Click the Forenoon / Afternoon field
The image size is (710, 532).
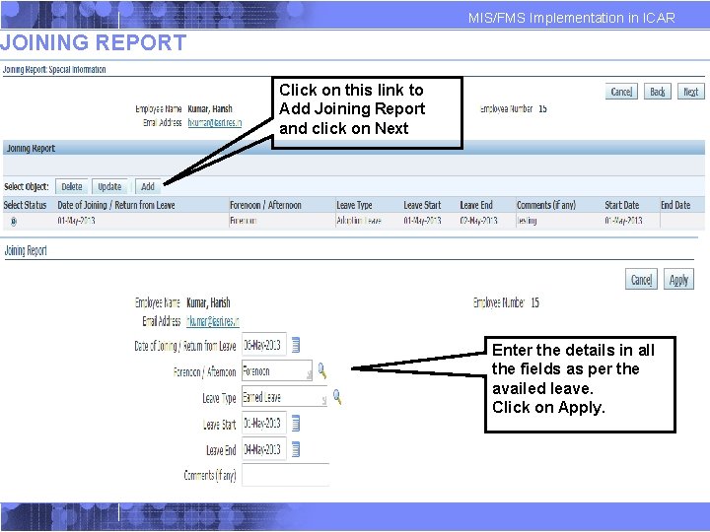(x=277, y=371)
